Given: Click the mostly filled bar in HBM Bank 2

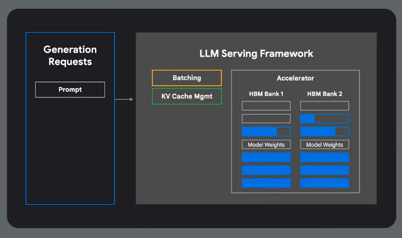Looking at the screenshot, I should tap(324, 131).
